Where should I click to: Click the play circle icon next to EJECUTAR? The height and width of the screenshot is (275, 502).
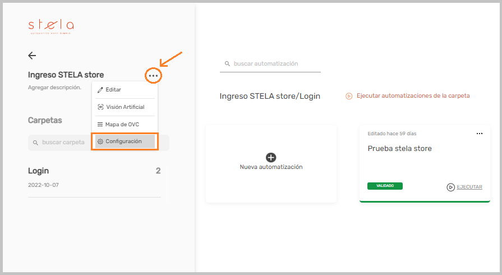coord(451,187)
